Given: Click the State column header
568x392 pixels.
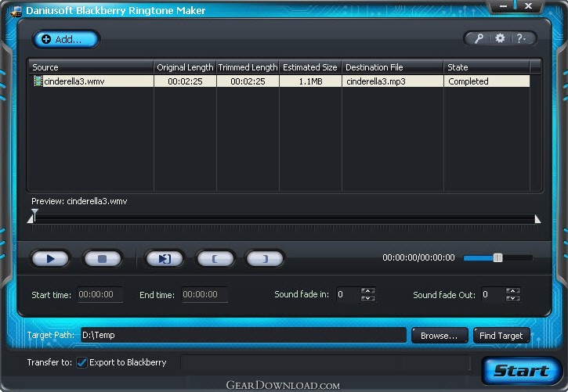Looking at the screenshot, I should (x=487, y=67).
